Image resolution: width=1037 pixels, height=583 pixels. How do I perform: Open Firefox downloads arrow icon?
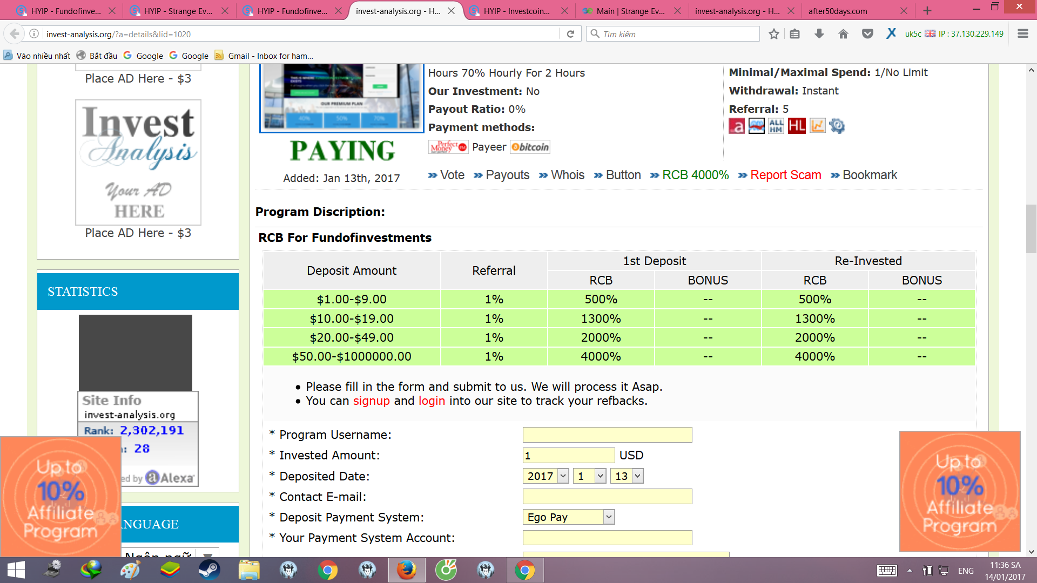pos(819,34)
